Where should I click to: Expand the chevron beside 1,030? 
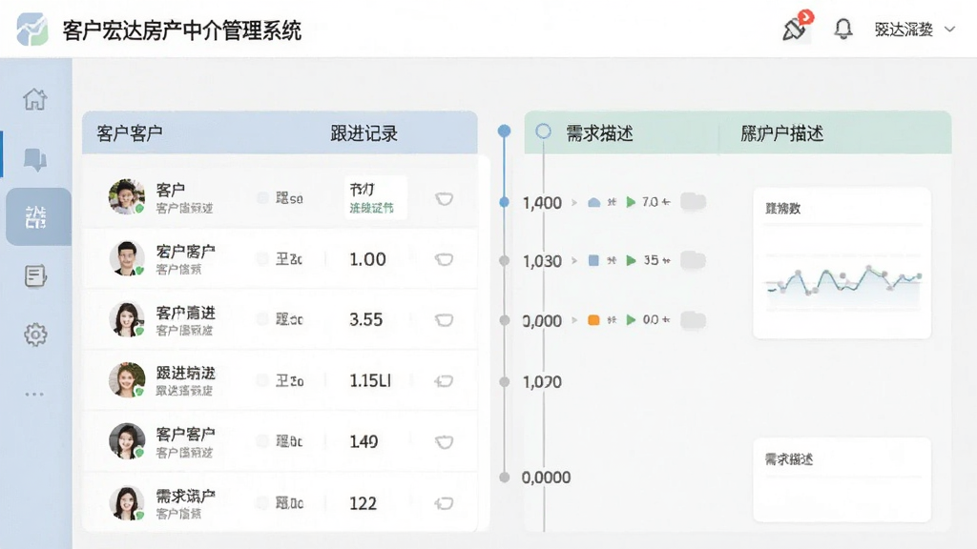click(x=574, y=261)
